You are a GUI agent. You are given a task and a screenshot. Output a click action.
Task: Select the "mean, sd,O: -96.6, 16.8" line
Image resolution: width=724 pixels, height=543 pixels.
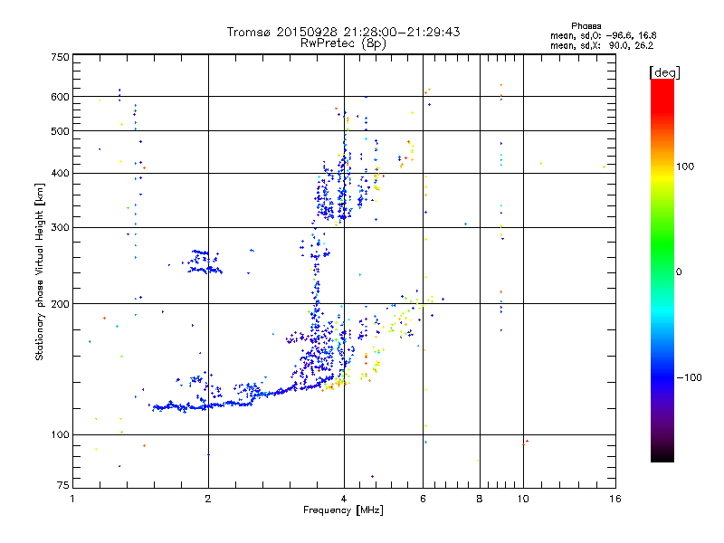(603, 36)
